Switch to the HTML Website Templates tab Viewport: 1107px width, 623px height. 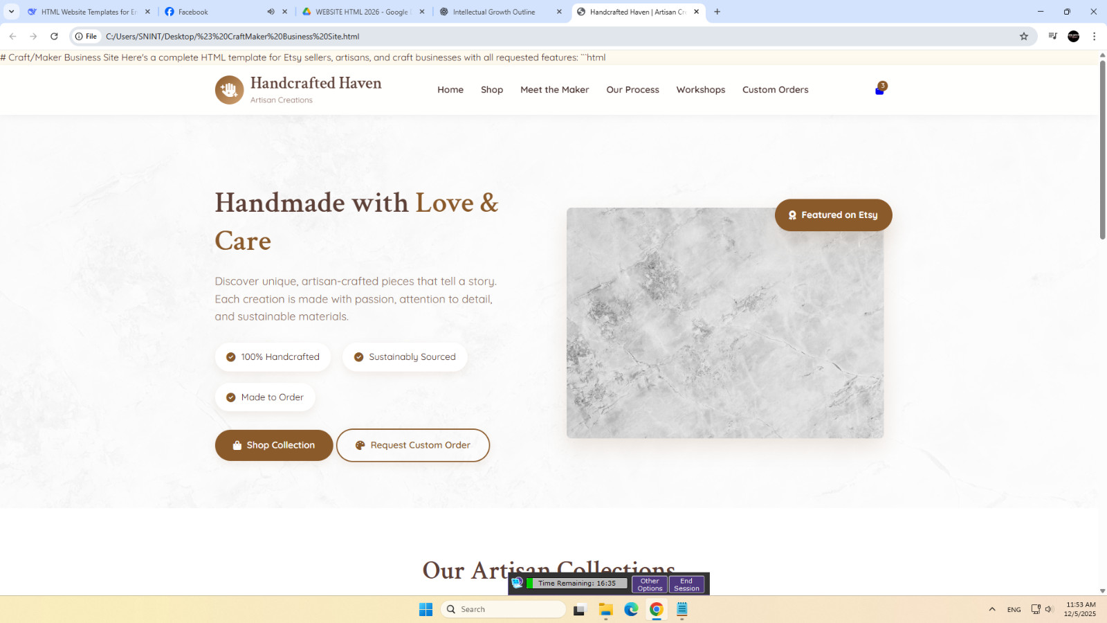coord(89,12)
